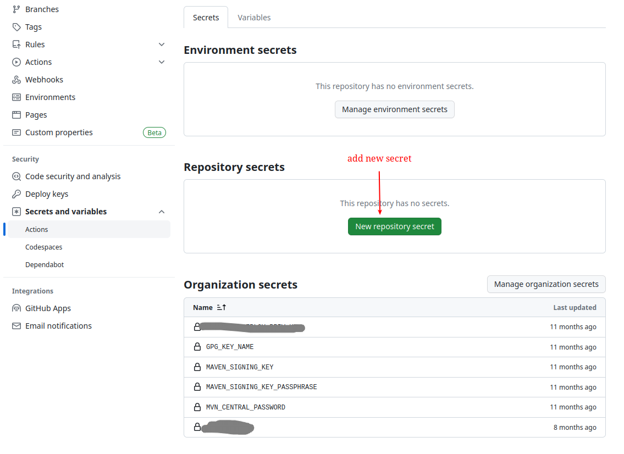Click Manage organization secrets button

546,284
